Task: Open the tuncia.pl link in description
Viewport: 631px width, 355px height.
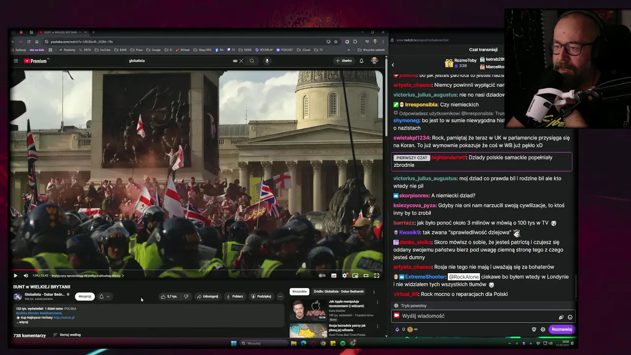Action: pyautogui.click(x=64, y=318)
